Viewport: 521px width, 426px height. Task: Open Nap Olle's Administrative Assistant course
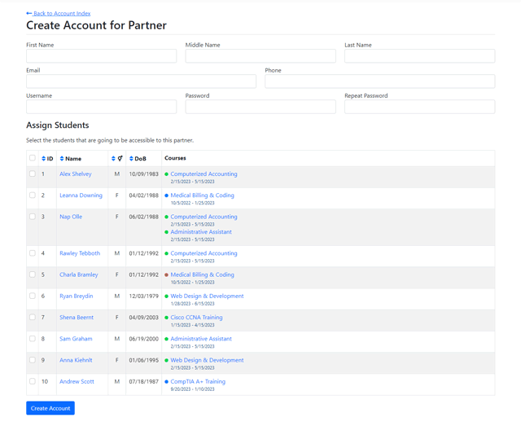[x=201, y=232]
